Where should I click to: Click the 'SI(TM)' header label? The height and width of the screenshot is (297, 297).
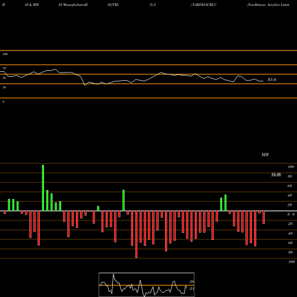pos(113,5)
